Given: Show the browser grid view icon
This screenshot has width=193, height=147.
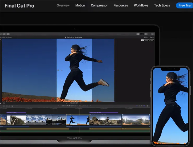Looking at the screenshot, I should 138,34.
